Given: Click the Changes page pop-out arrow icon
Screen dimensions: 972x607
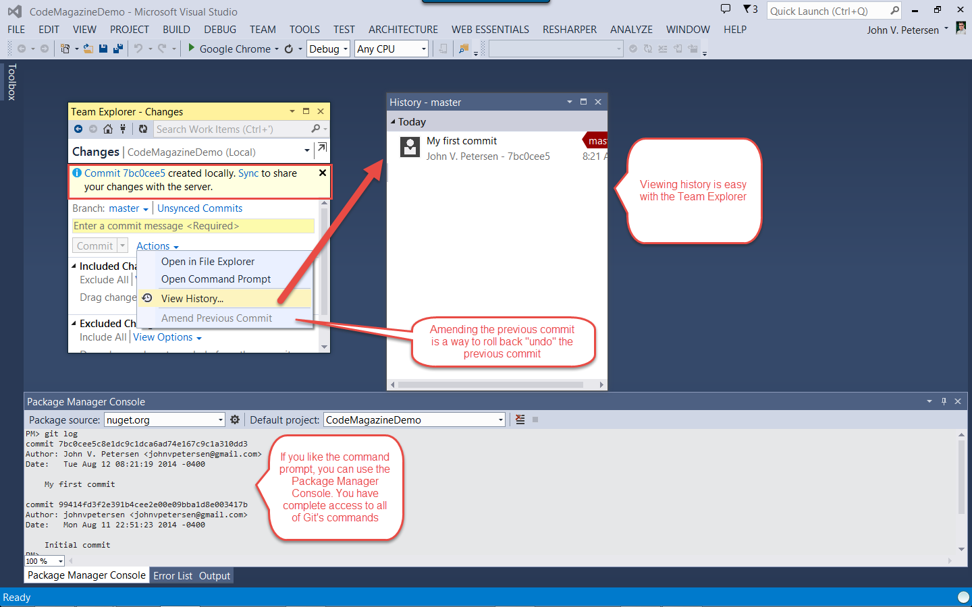Looking at the screenshot, I should click(x=322, y=148).
